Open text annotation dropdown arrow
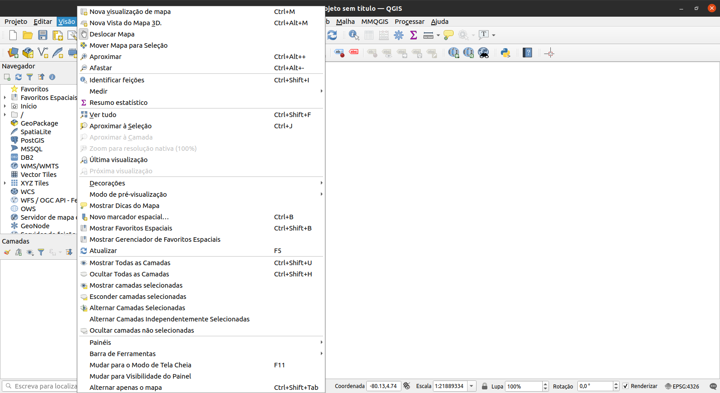 (x=494, y=35)
